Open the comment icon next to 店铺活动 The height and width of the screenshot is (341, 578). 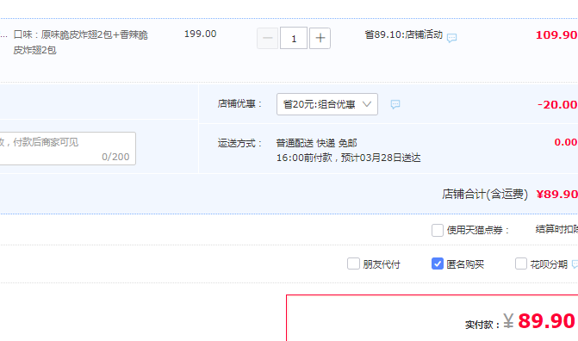tap(451, 38)
